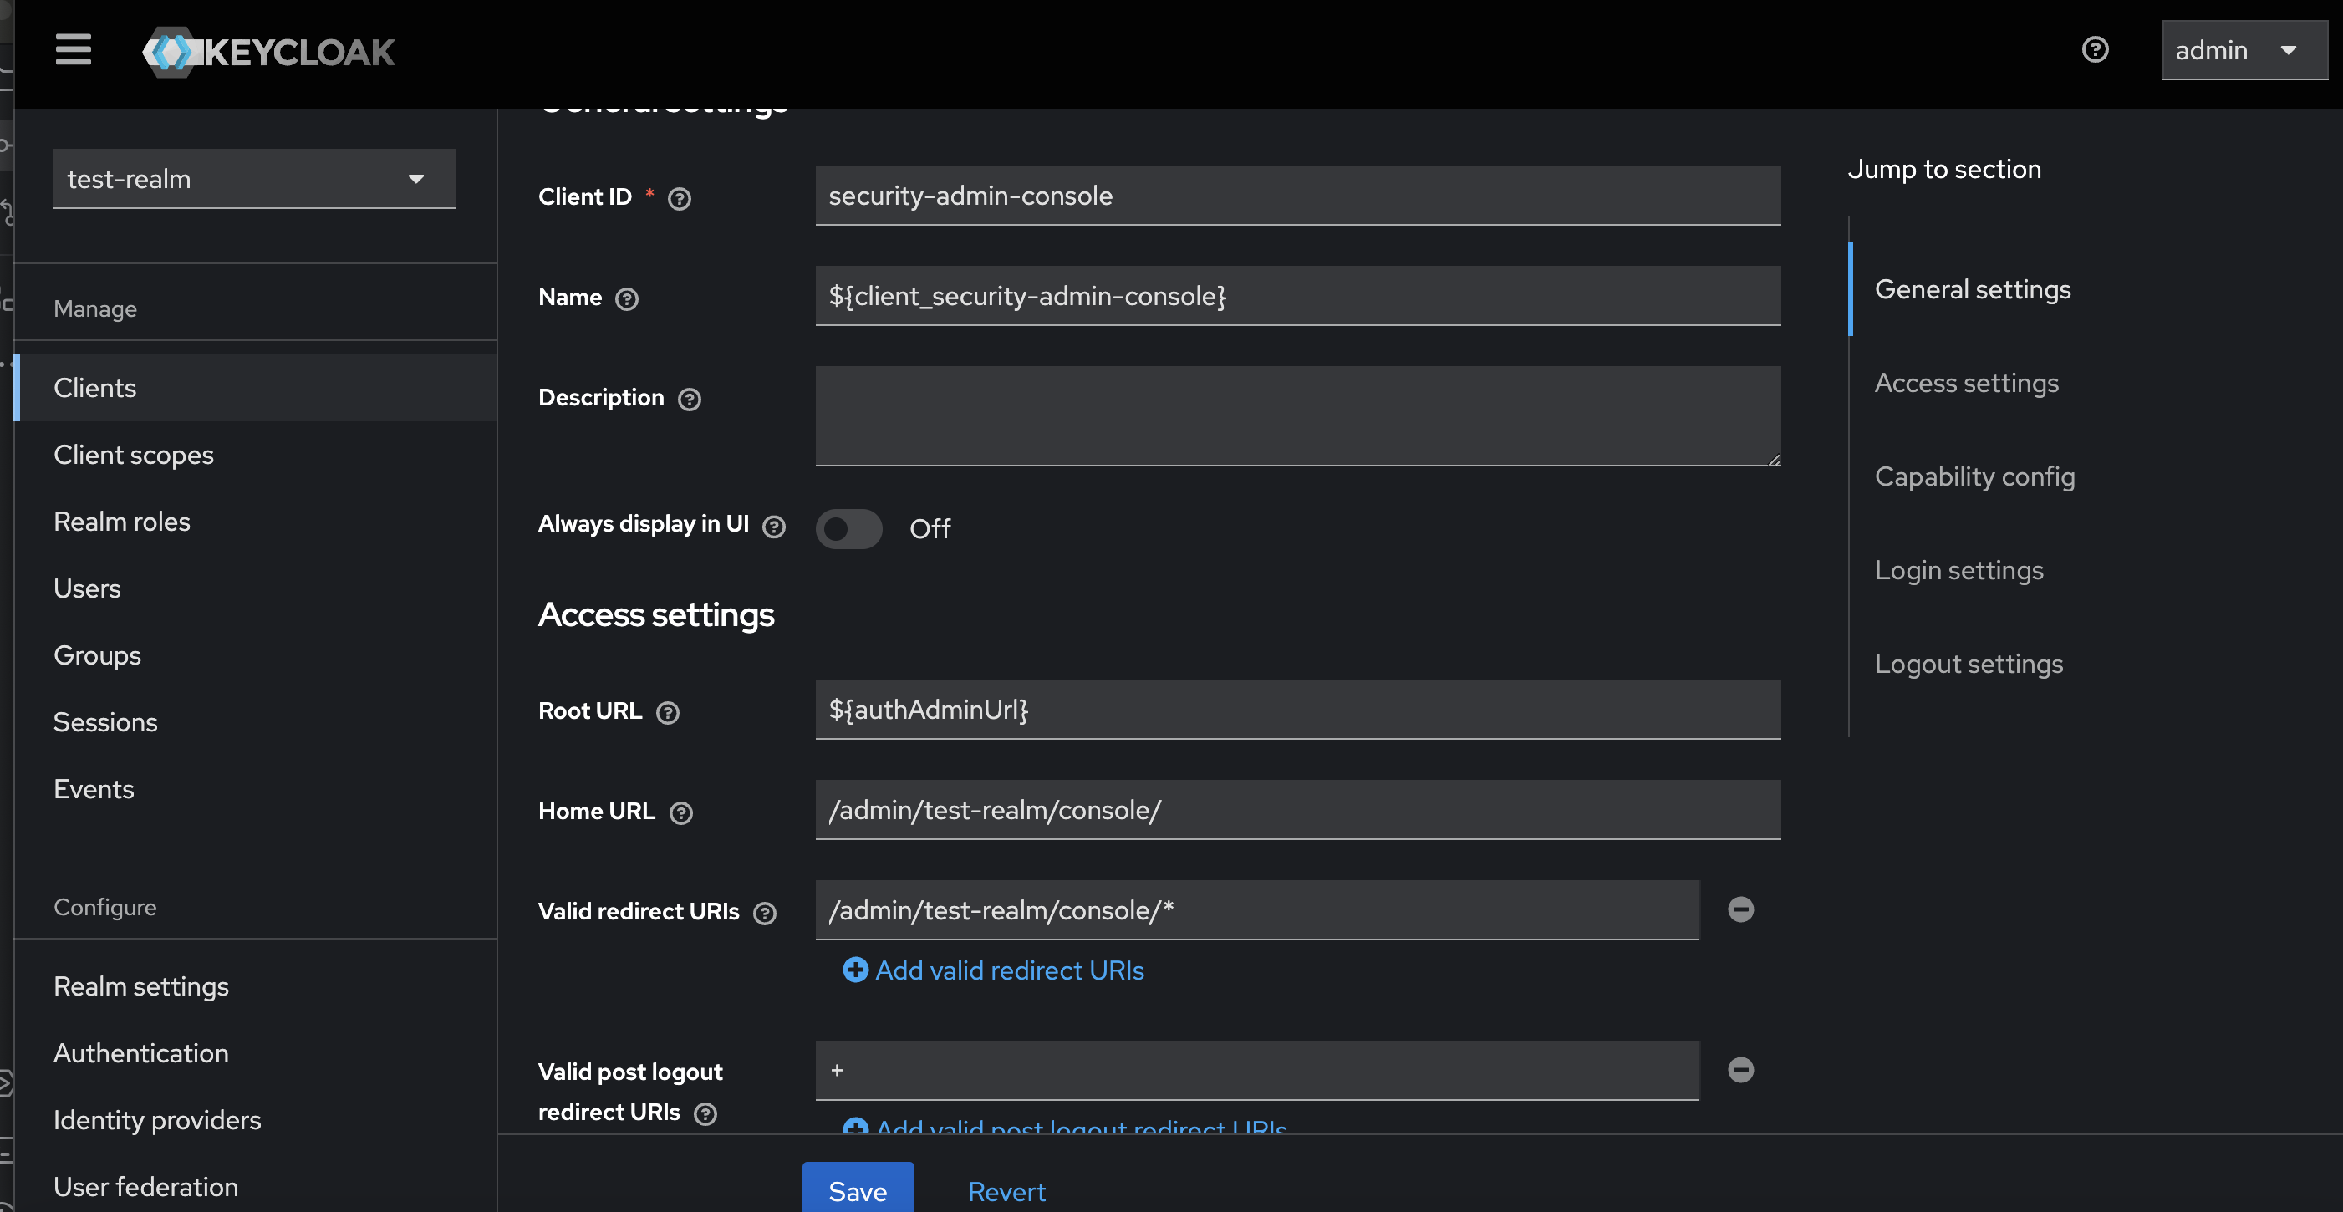Click the help icon next to Client ID
Viewport: 2343px width, 1212px height.
(x=679, y=198)
